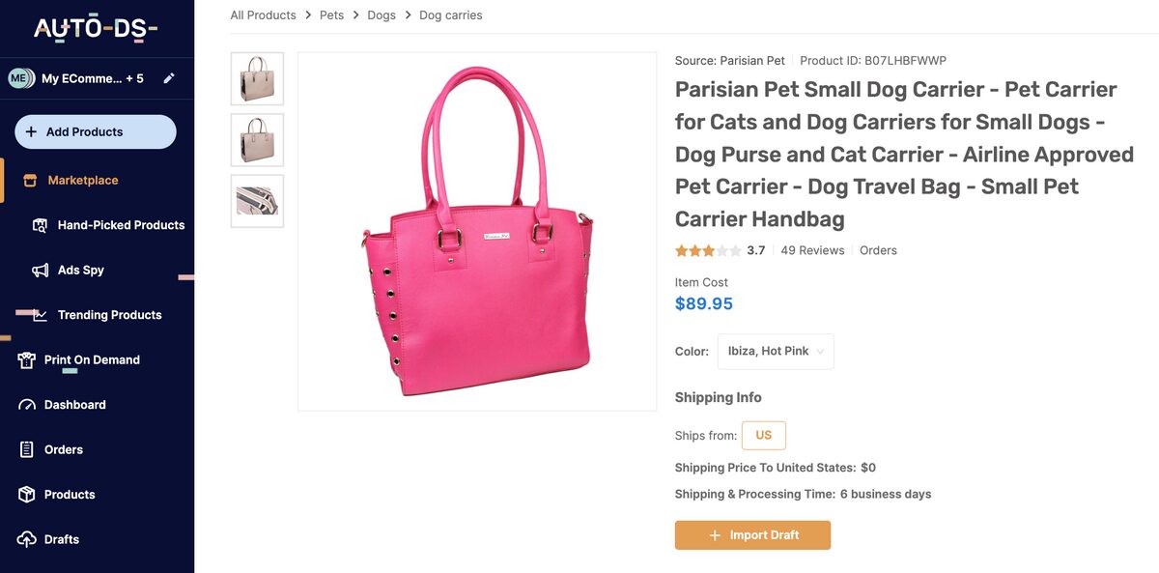Open the Ibiza, Hot Pink color dropdown

776,351
